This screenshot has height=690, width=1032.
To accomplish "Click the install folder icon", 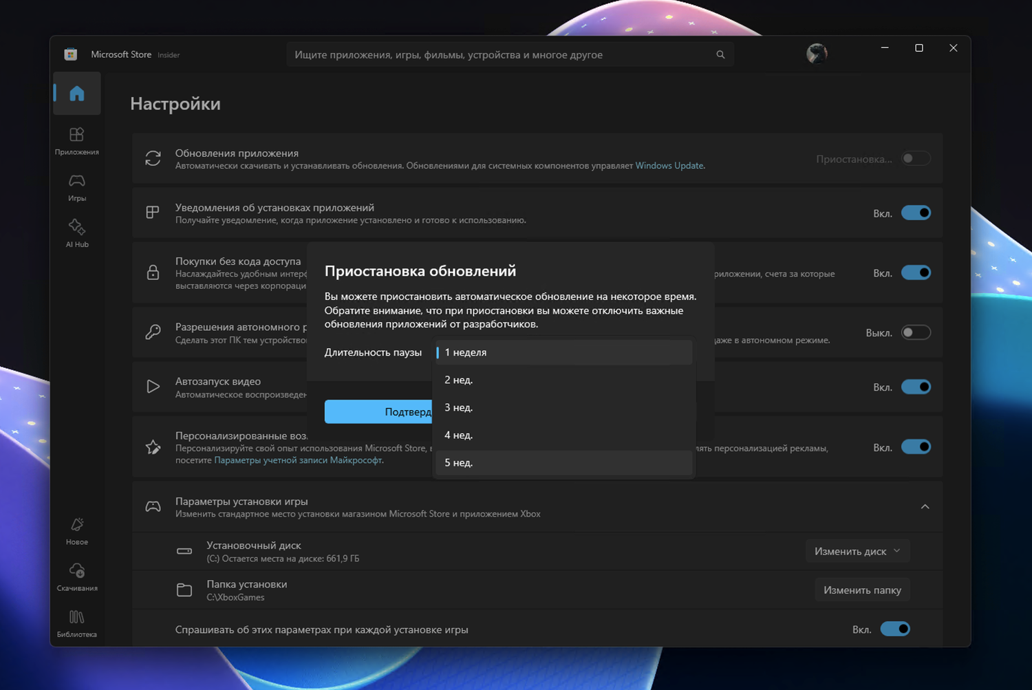I will point(184,590).
